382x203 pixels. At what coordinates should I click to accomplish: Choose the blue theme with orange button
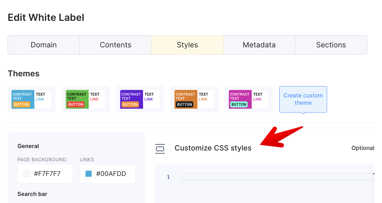(x=32, y=99)
